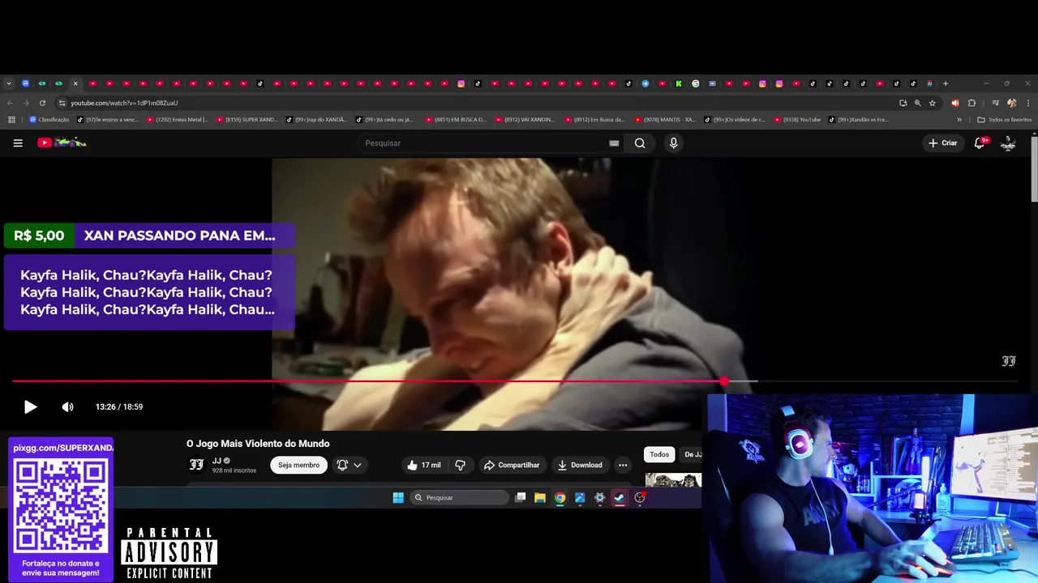
Task: Click the video title O Jogo Mais Violento do Mundo
Action: (x=258, y=444)
